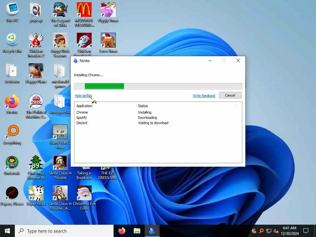Click the taskbar search box

64,231
